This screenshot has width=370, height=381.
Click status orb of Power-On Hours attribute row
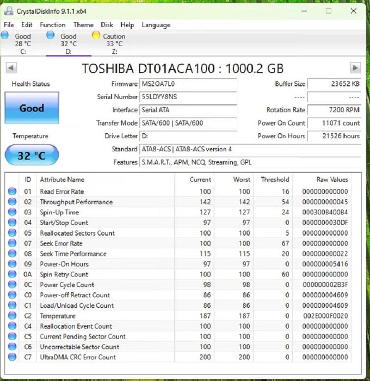coord(12,263)
